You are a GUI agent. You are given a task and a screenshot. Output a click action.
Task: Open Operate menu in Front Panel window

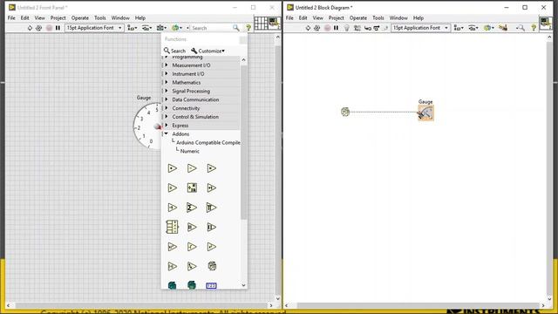[80, 17]
